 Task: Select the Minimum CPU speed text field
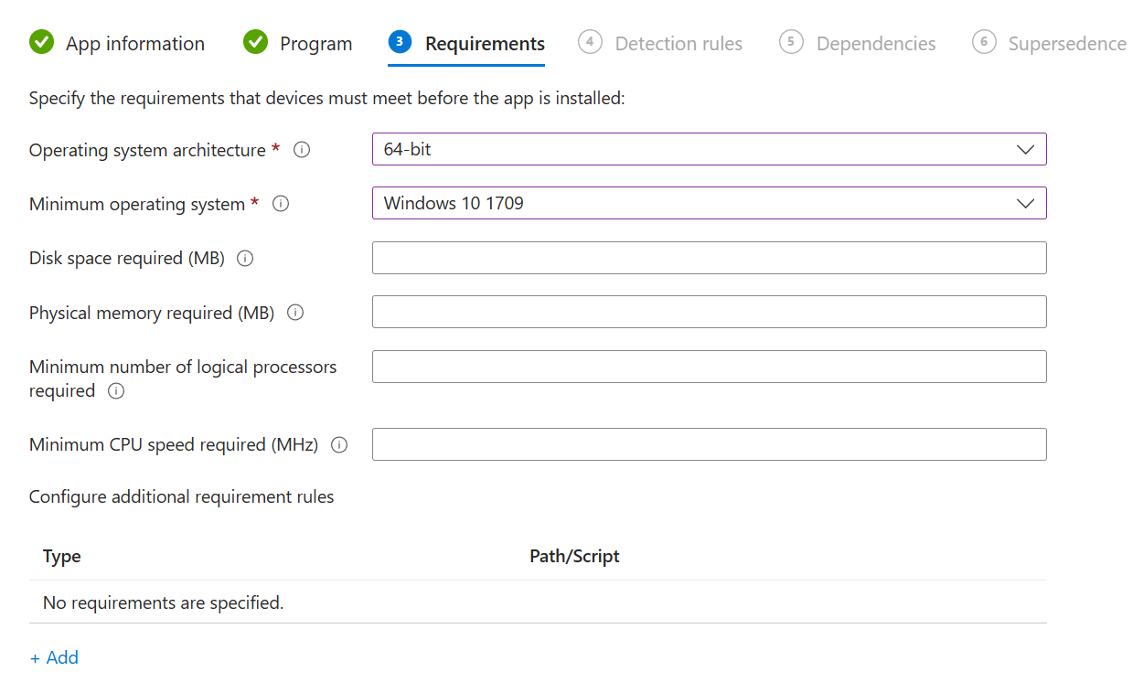[x=709, y=444]
